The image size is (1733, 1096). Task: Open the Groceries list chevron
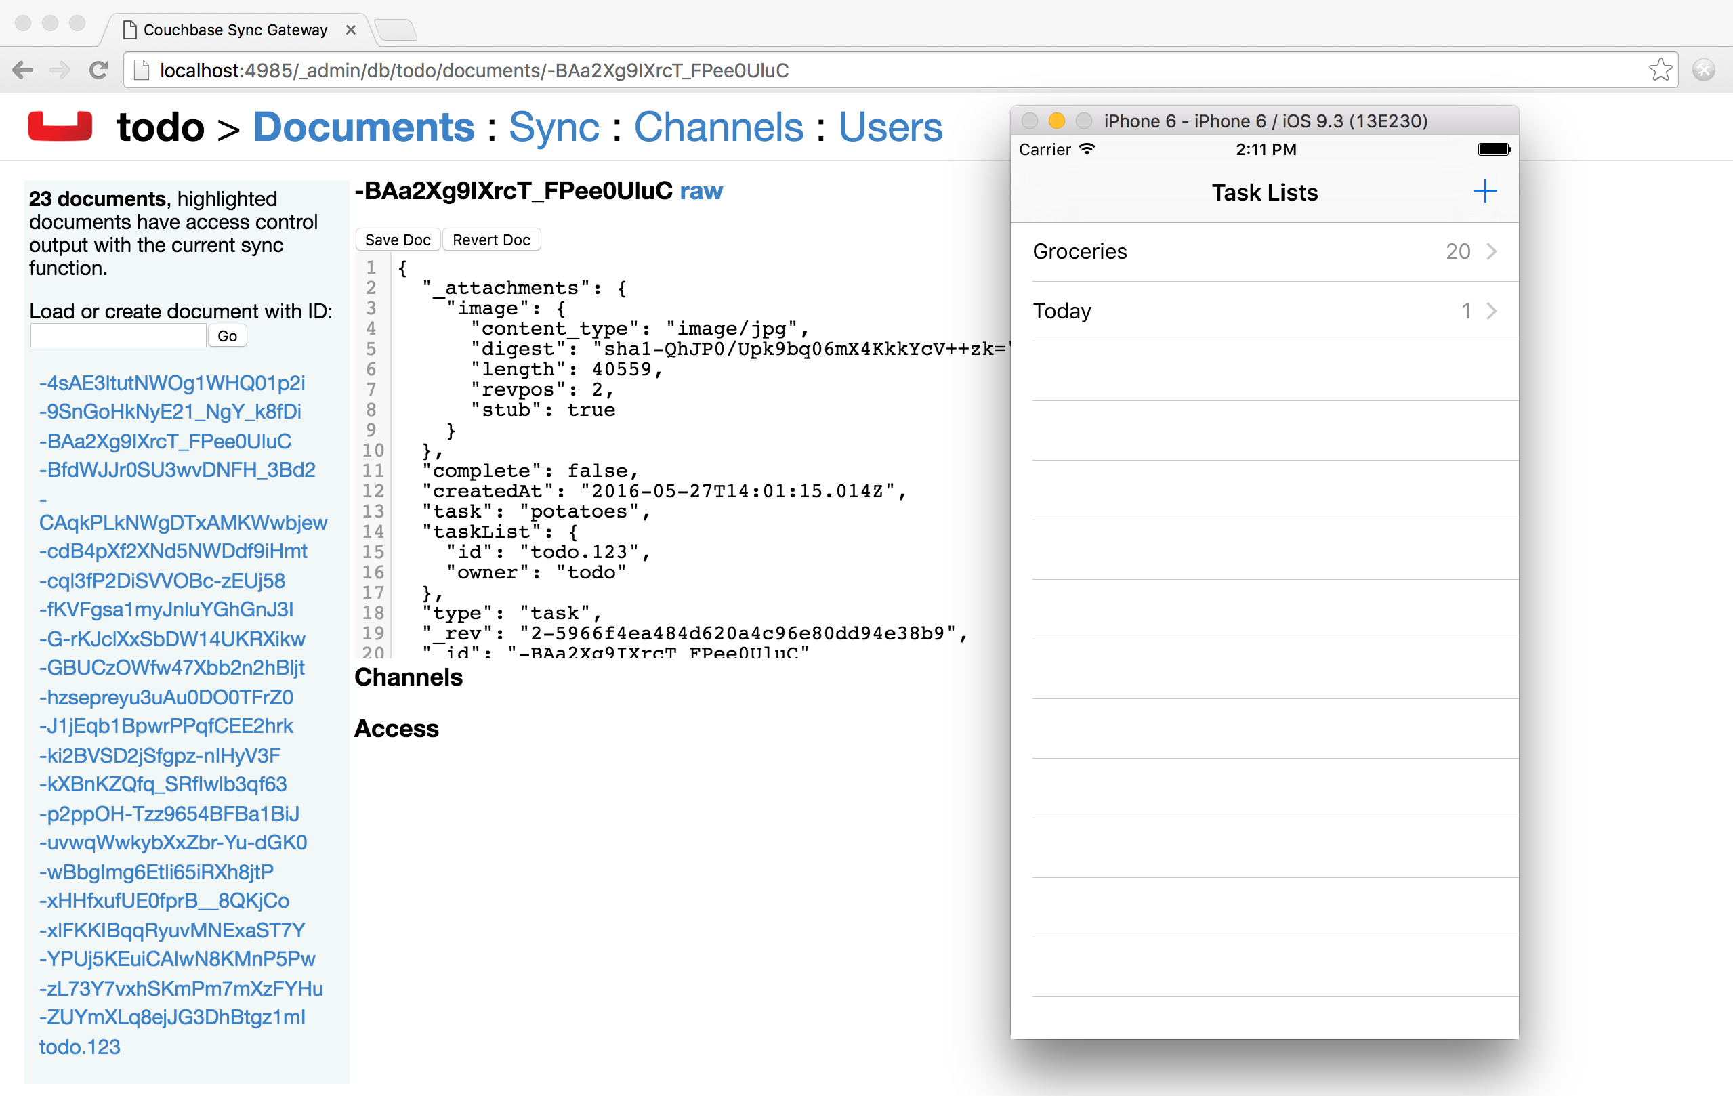[1491, 251]
